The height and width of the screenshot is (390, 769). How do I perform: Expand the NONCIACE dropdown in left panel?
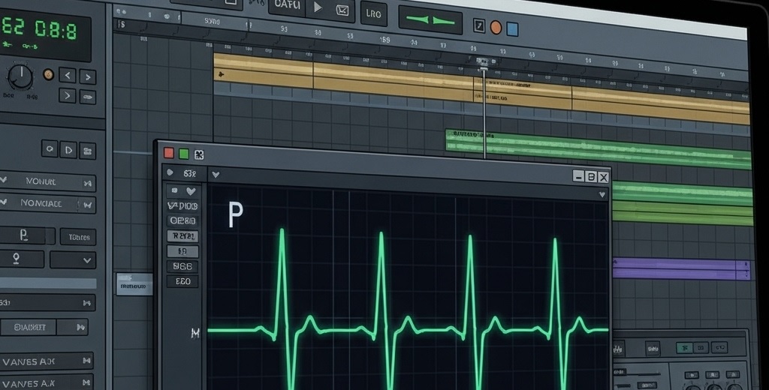coord(89,204)
